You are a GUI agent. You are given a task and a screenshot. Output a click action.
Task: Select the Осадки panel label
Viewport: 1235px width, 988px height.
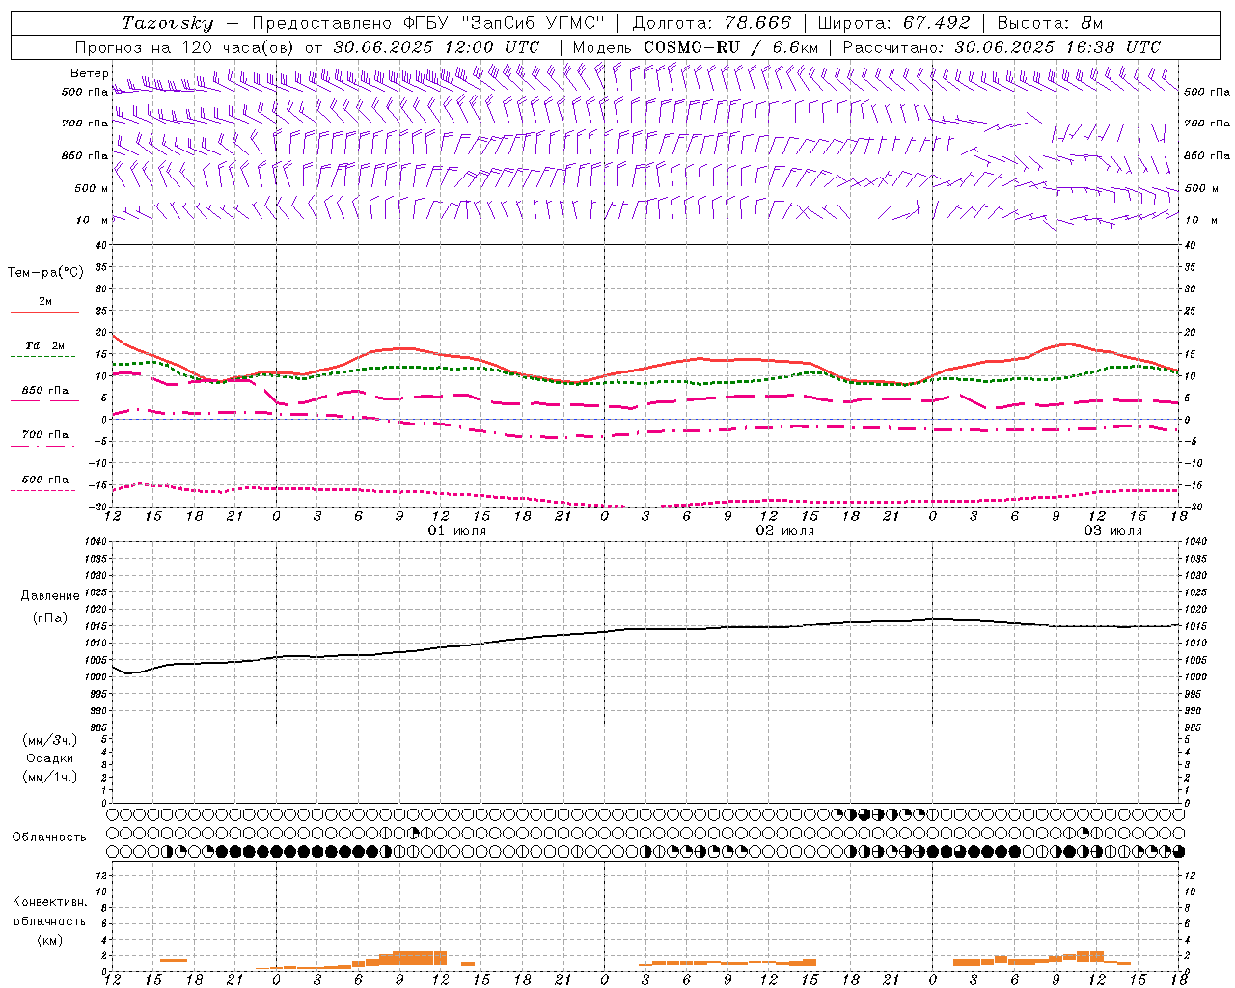(x=50, y=758)
